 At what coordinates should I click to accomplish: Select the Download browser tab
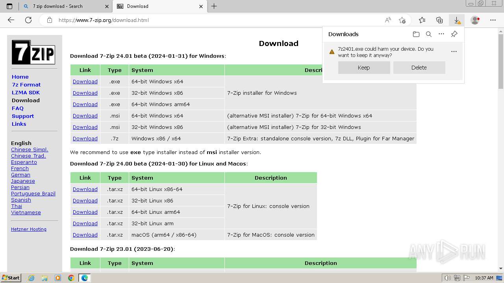160,6
